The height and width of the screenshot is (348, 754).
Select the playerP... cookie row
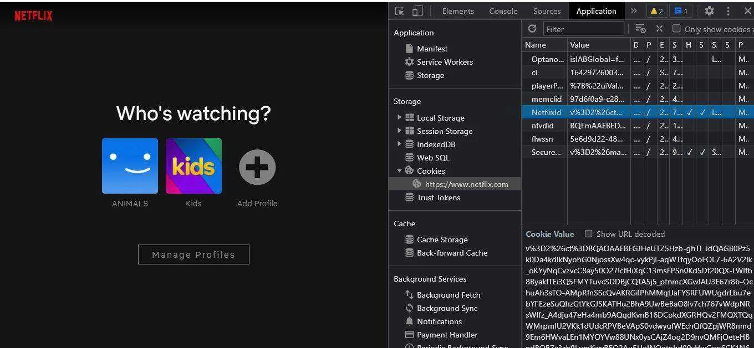click(x=638, y=86)
